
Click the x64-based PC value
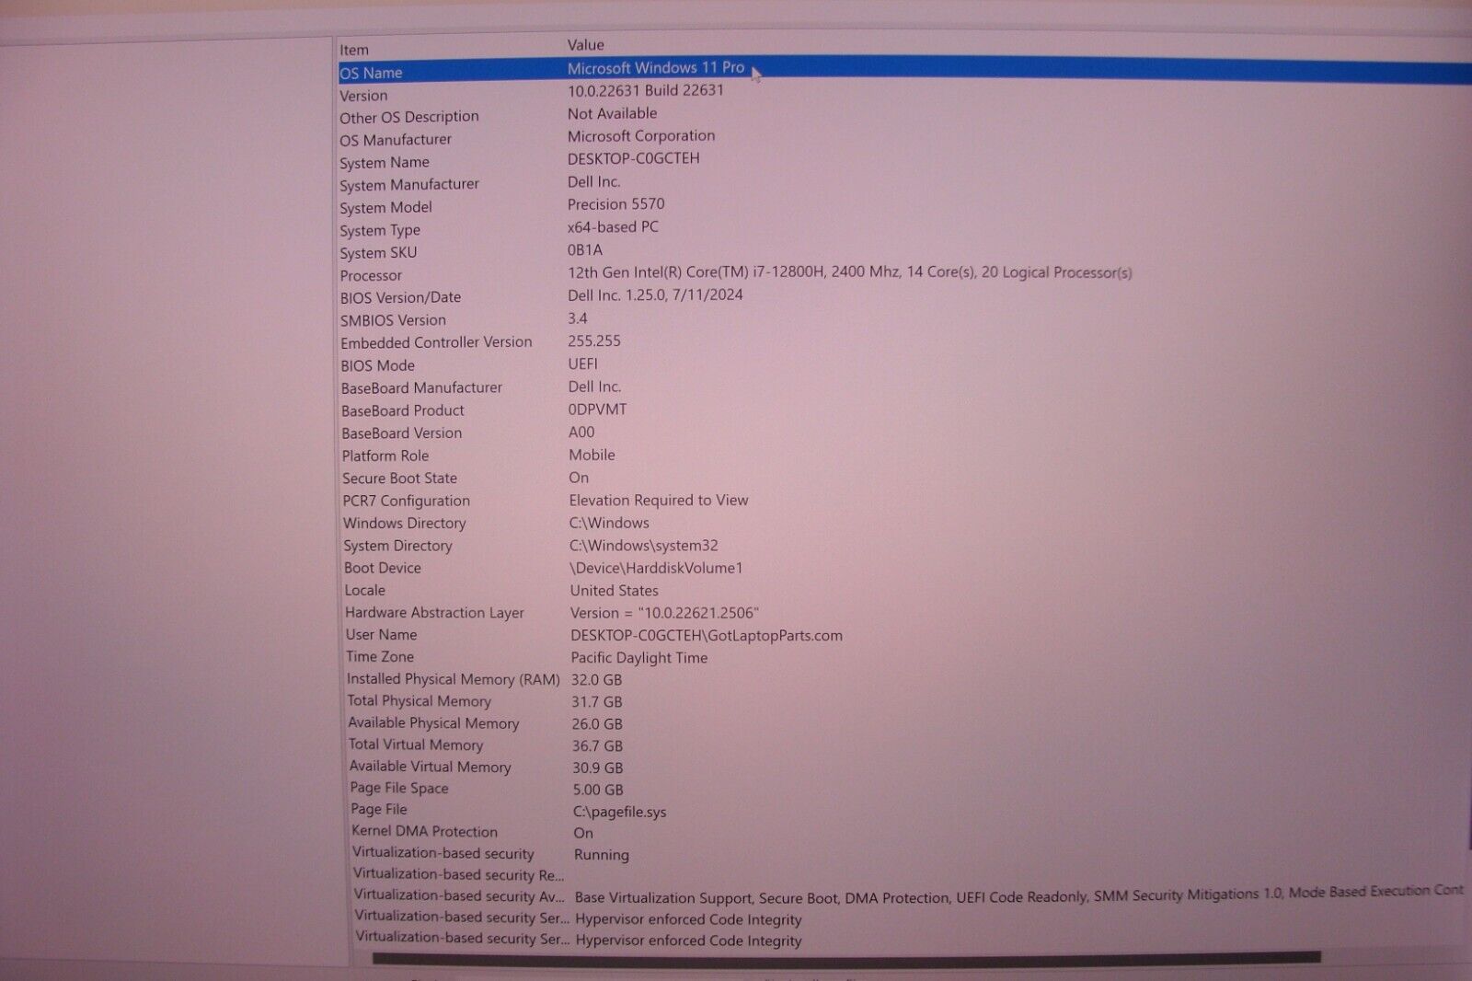click(613, 226)
